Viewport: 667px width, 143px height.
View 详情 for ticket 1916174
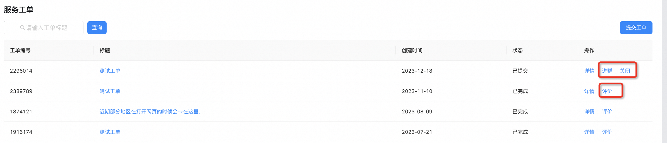(589, 132)
